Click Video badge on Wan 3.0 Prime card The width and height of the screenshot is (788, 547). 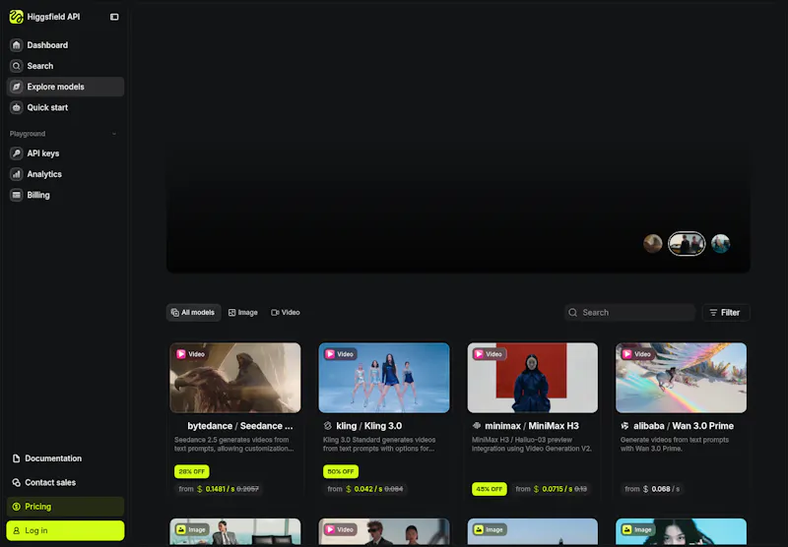tap(636, 354)
